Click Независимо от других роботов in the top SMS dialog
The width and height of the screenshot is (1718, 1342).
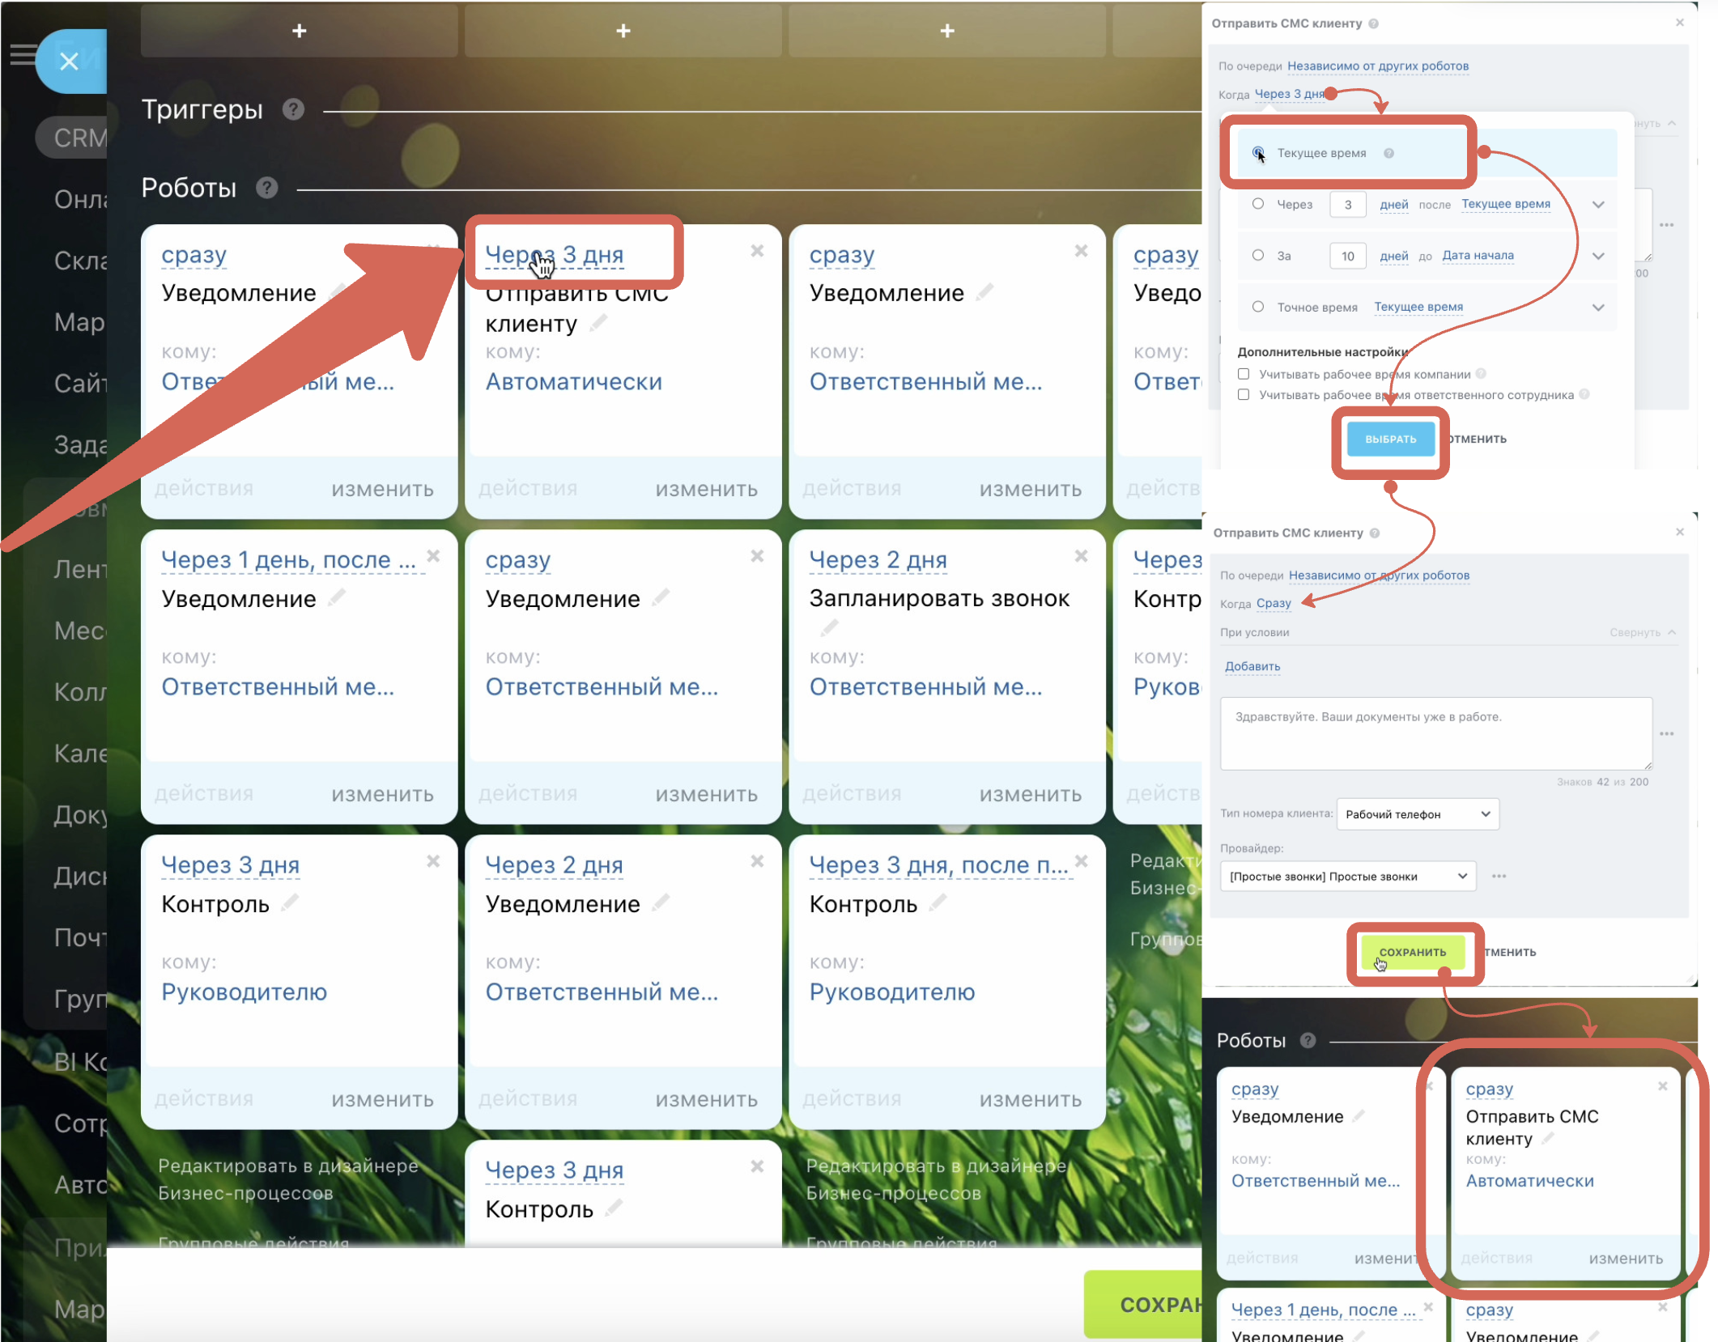pyautogui.click(x=1378, y=66)
